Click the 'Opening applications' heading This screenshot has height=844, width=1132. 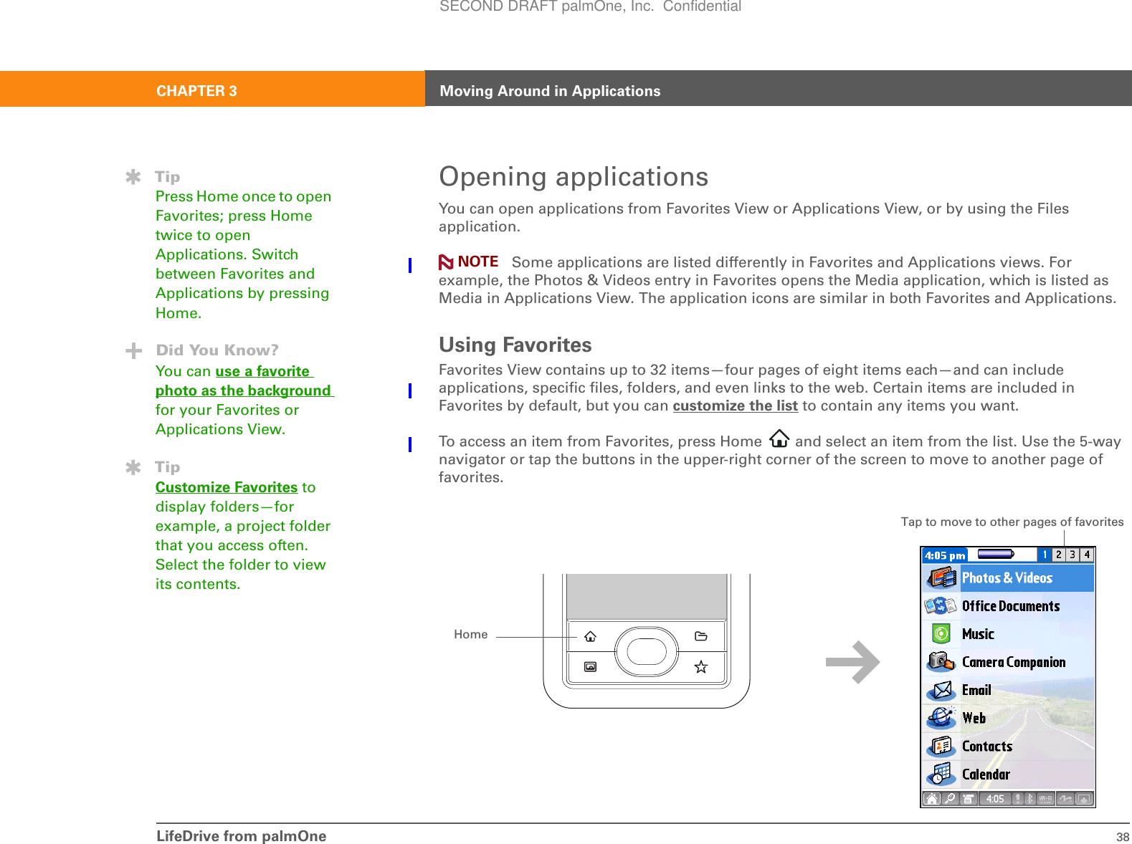(574, 177)
